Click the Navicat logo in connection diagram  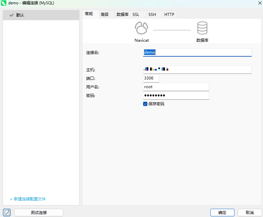coord(141,28)
